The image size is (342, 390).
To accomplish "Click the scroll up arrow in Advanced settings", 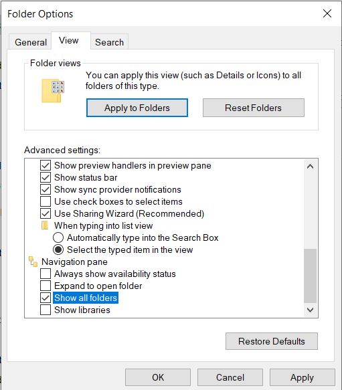I will [310, 167].
